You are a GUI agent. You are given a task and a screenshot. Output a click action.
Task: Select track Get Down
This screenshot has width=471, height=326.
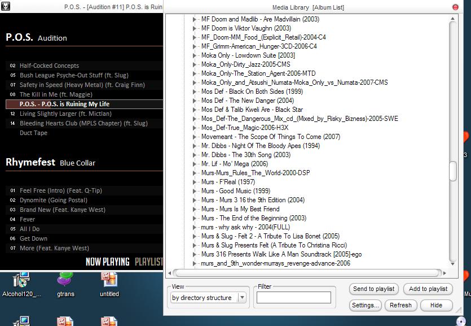point(84,239)
